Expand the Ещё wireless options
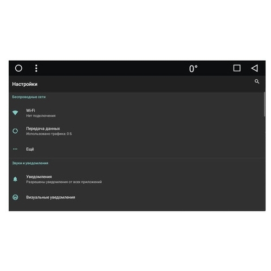Image resolution: width=271 pixels, height=271 pixels. click(x=137, y=149)
